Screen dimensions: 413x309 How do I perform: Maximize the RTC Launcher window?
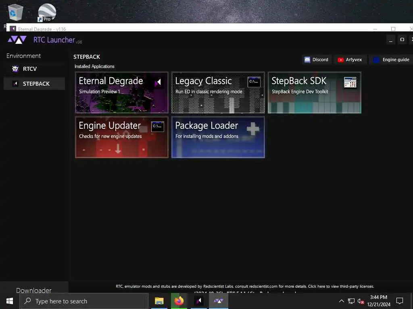click(x=402, y=40)
